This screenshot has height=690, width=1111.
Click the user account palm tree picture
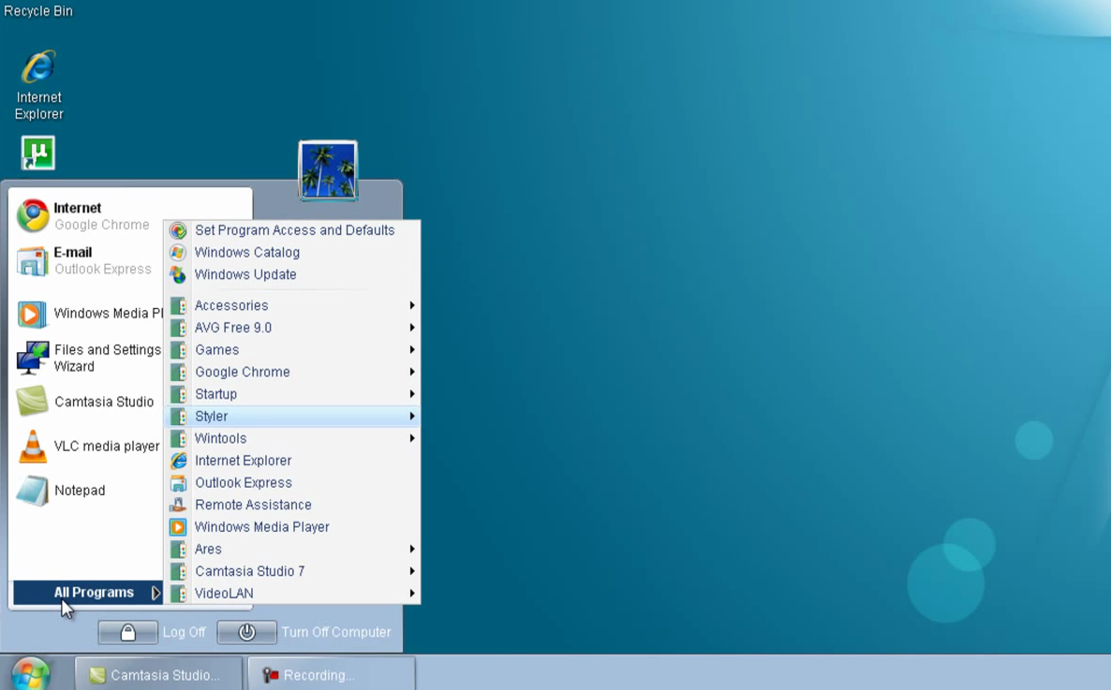pos(328,170)
